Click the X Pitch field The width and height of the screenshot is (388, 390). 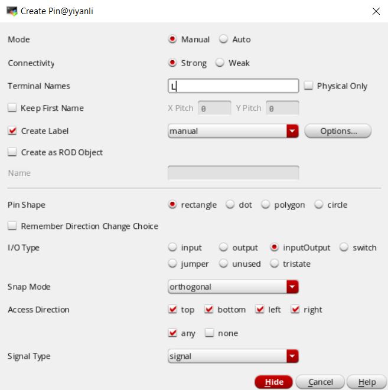tap(214, 108)
